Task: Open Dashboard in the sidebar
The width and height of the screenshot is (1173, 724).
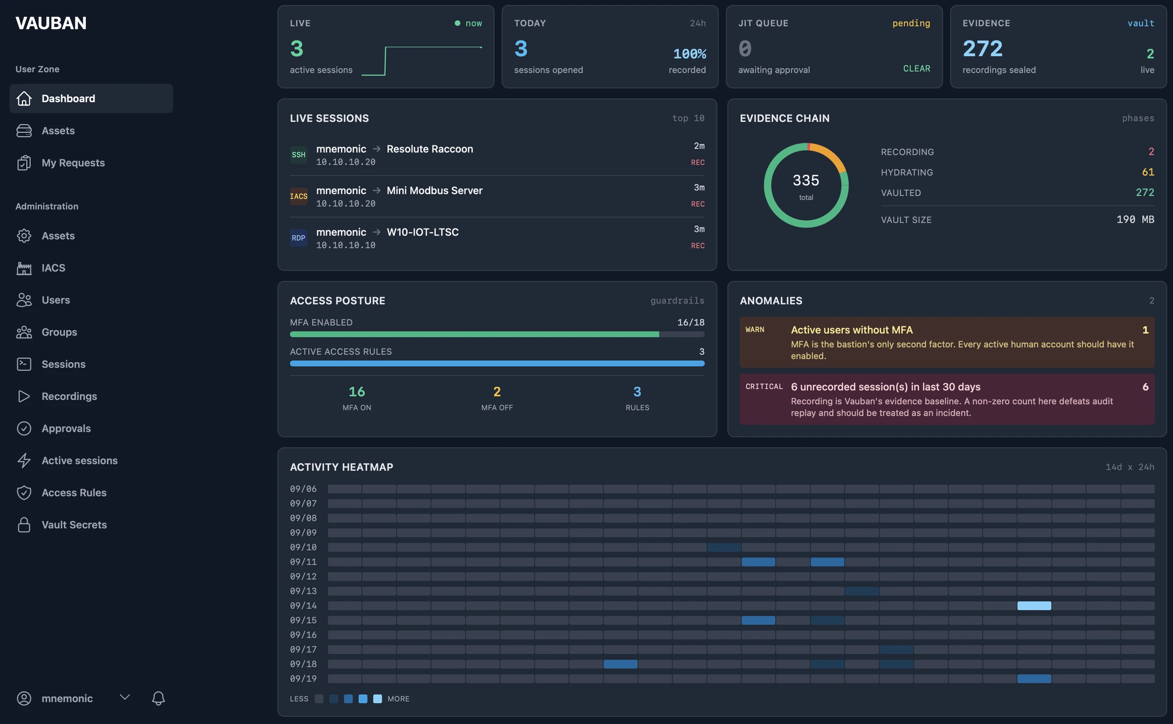Action: 91,99
